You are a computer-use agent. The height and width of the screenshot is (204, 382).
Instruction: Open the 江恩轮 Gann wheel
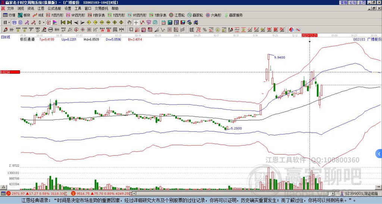[177, 15]
